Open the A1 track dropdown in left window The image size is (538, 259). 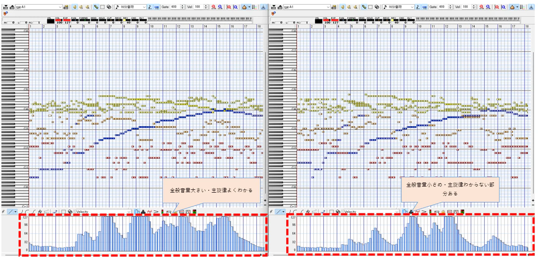coord(39,7)
